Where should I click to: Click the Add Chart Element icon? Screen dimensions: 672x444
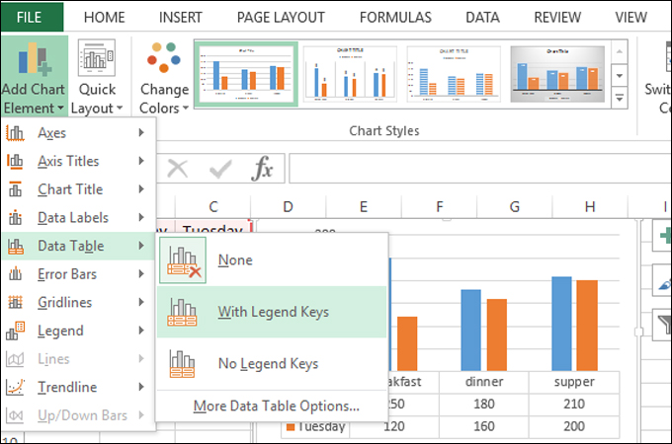(x=35, y=59)
